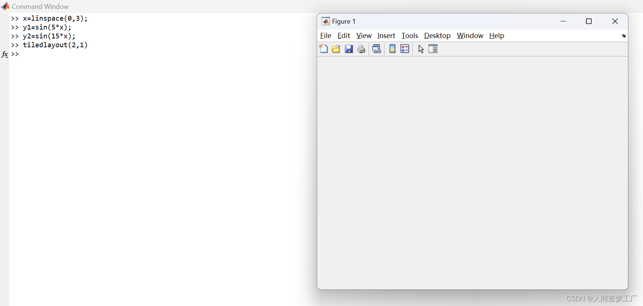Click the Link Plot toolbar icon

pos(377,49)
